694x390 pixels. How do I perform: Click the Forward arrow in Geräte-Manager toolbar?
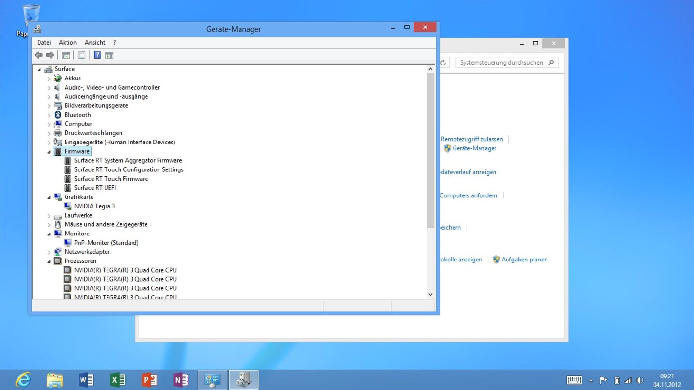(x=50, y=55)
